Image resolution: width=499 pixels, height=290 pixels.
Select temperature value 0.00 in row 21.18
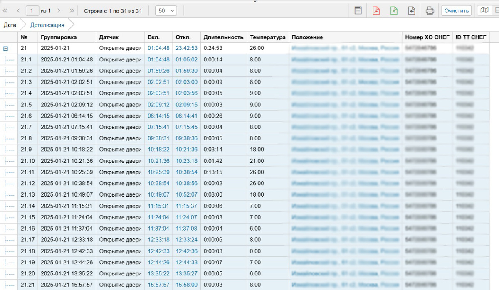255,251
